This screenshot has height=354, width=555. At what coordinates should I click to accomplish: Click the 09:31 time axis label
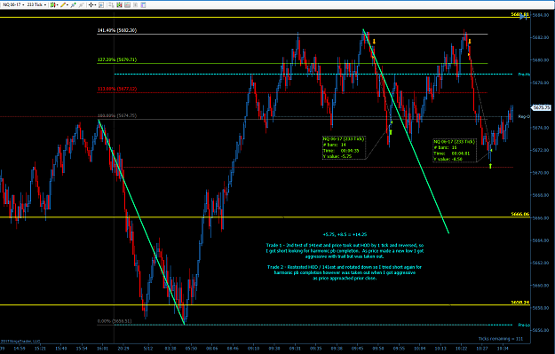point(296,349)
